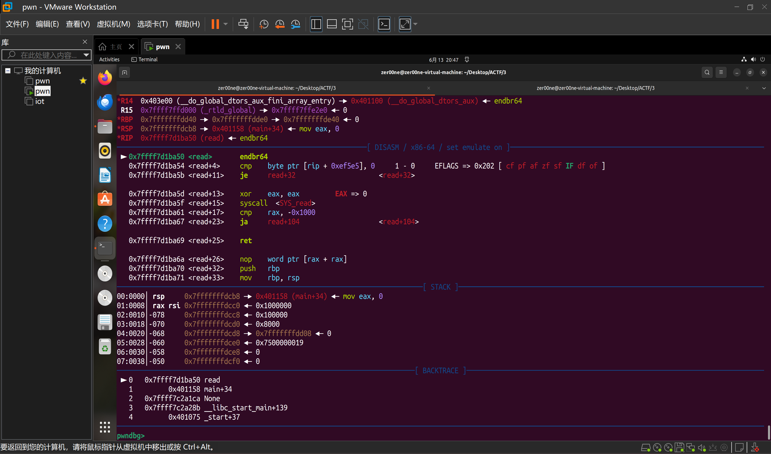The width and height of the screenshot is (771, 454).
Task: Open the power options dropdown arrow
Action: pos(226,24)
